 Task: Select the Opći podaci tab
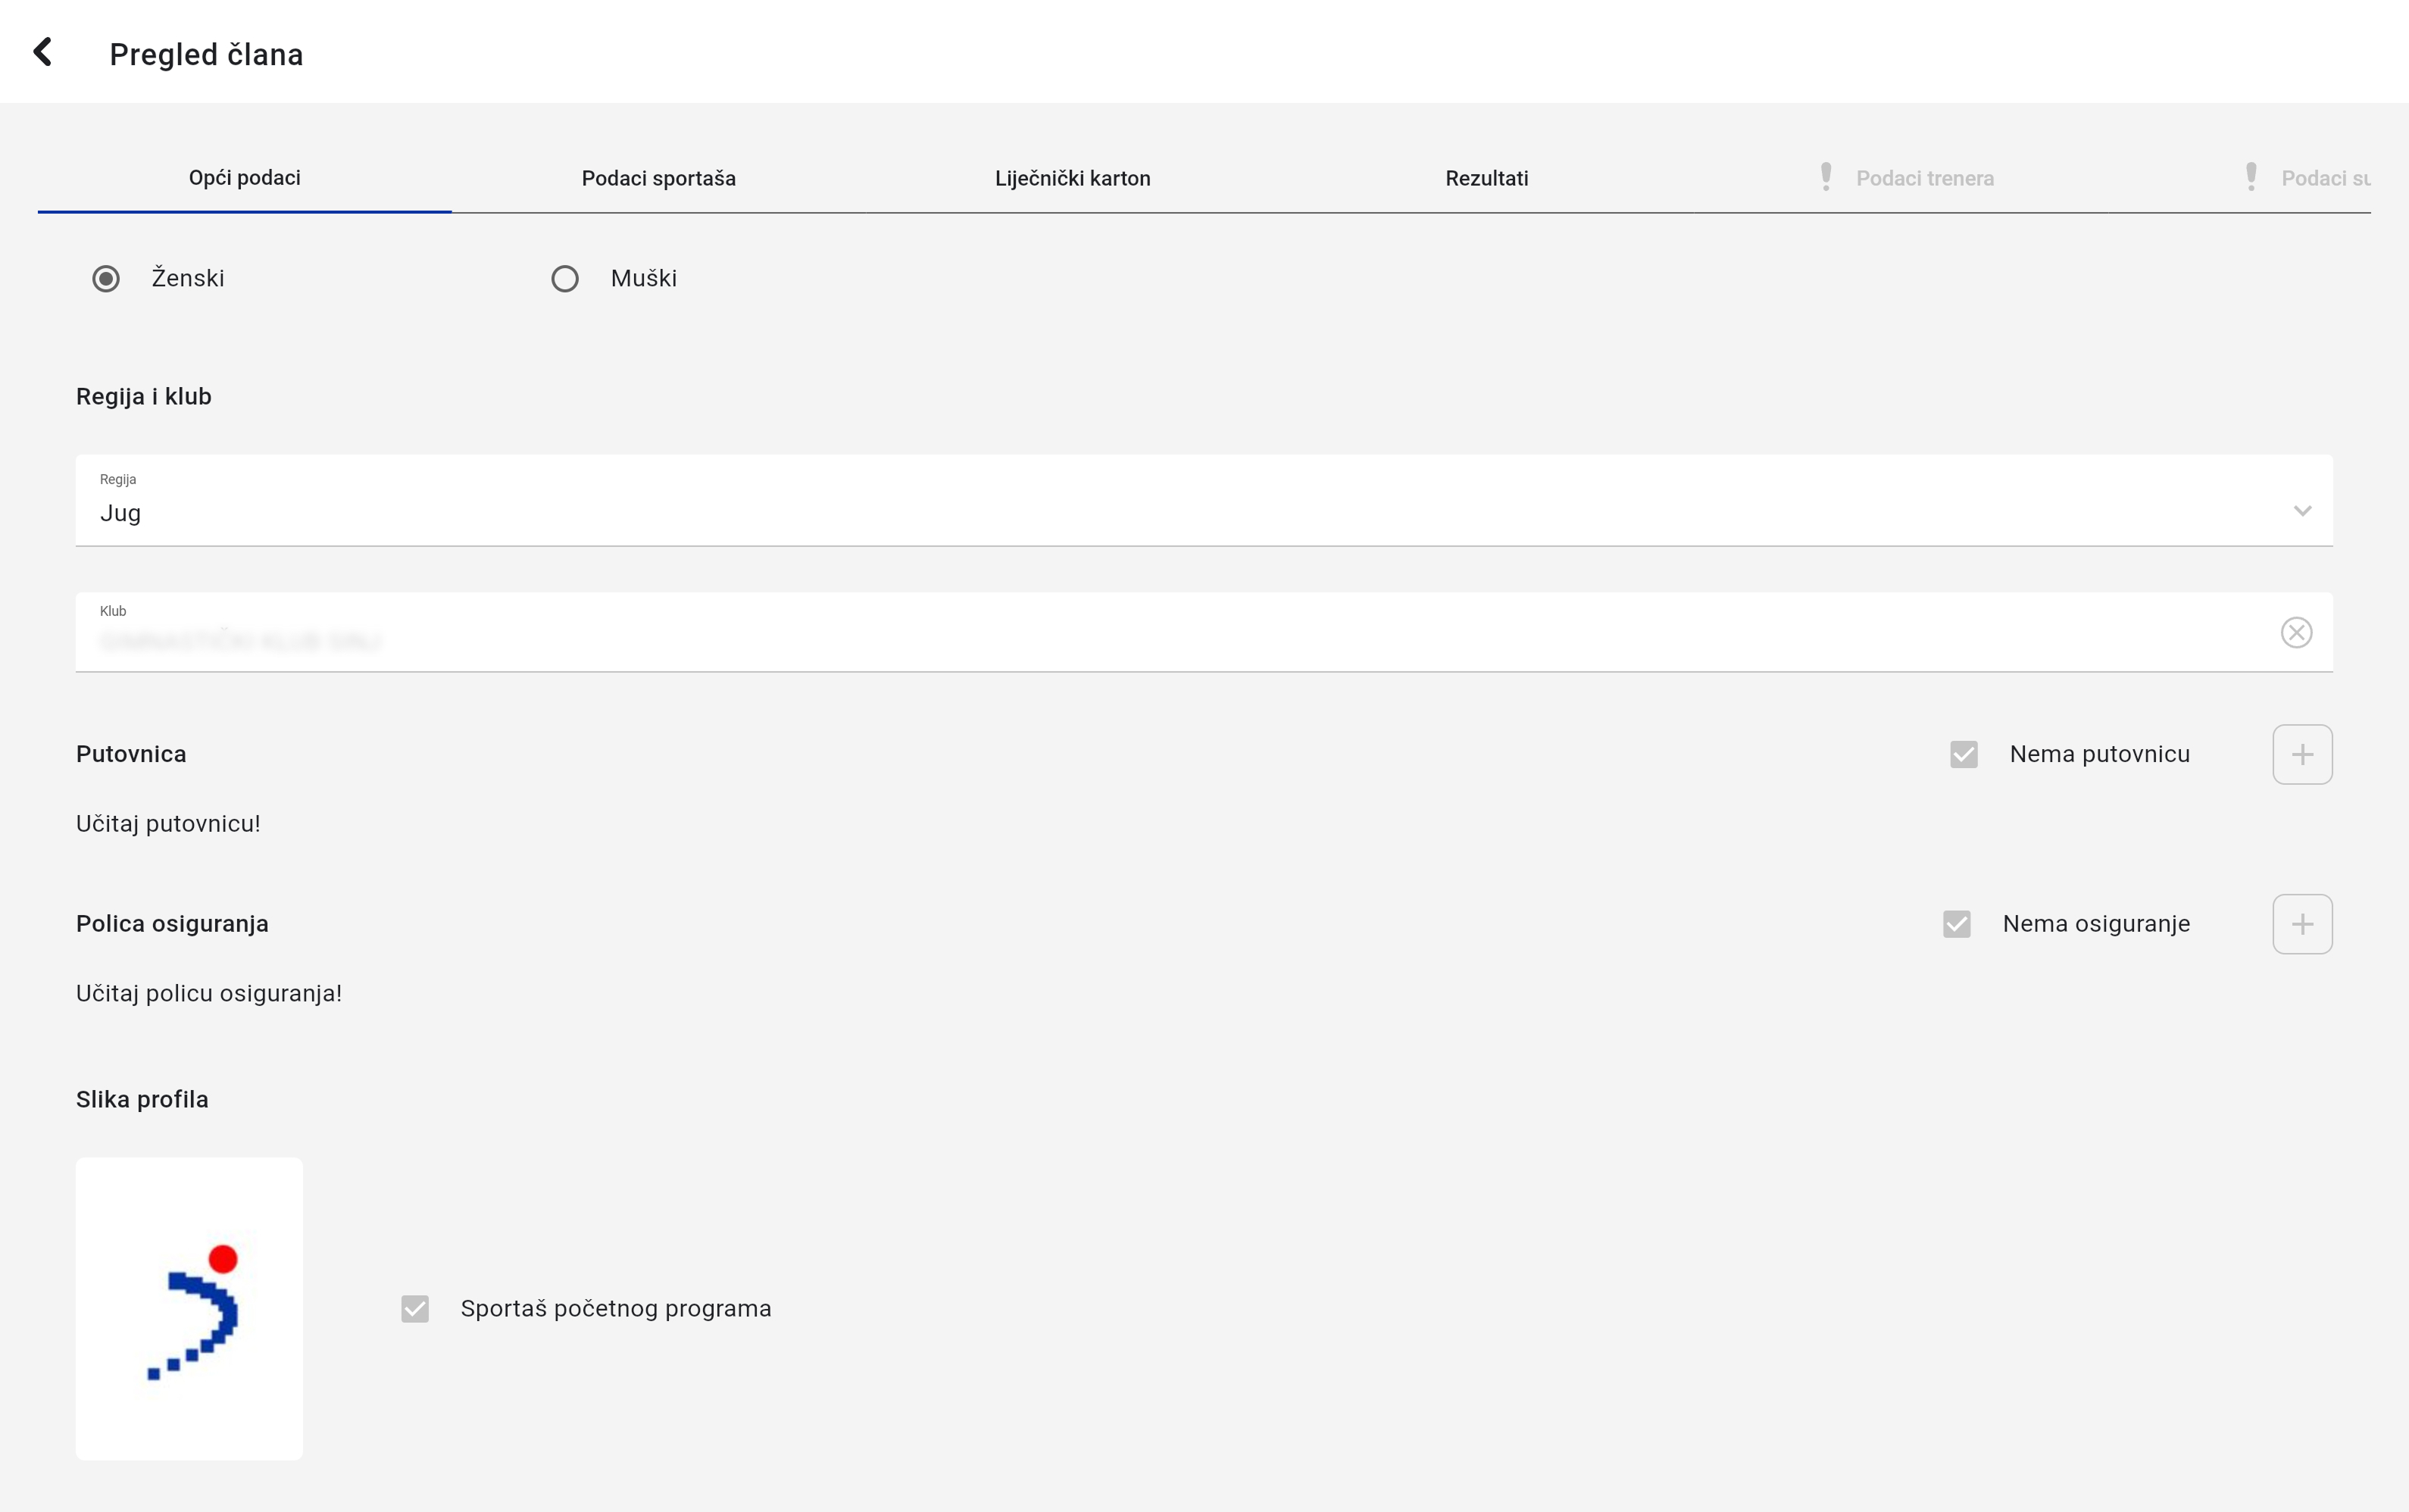[245, 178]
